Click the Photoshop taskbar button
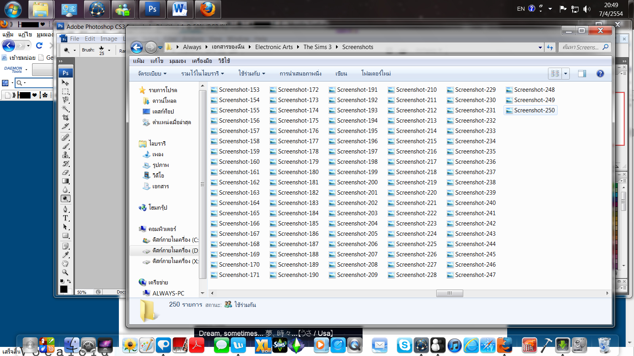 (x=153, y=9)
